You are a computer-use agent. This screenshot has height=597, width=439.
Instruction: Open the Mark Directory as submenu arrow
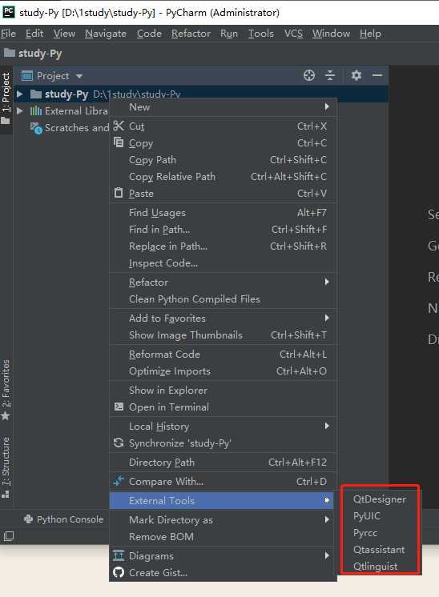327,519
